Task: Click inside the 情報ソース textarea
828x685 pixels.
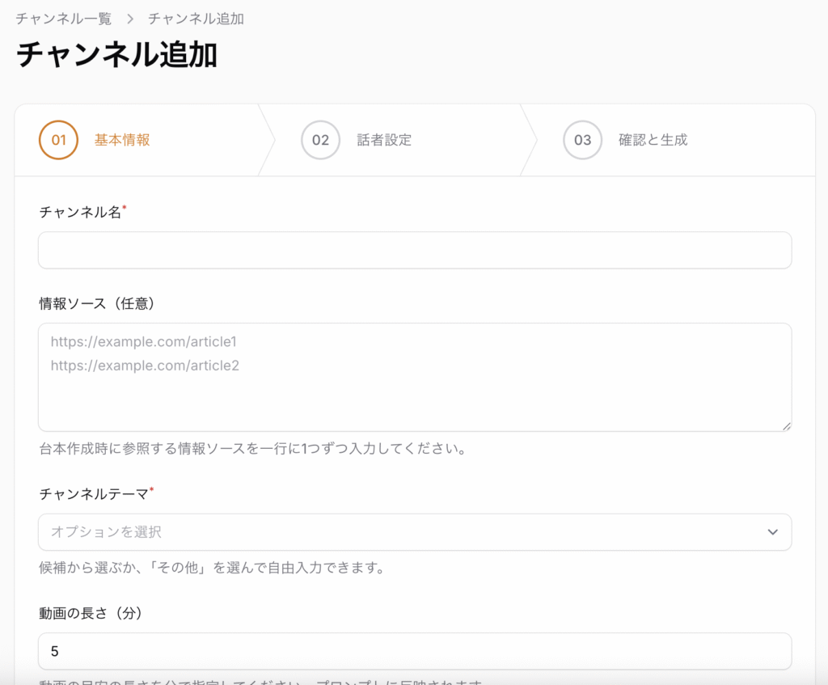Action: click(415, 377)
